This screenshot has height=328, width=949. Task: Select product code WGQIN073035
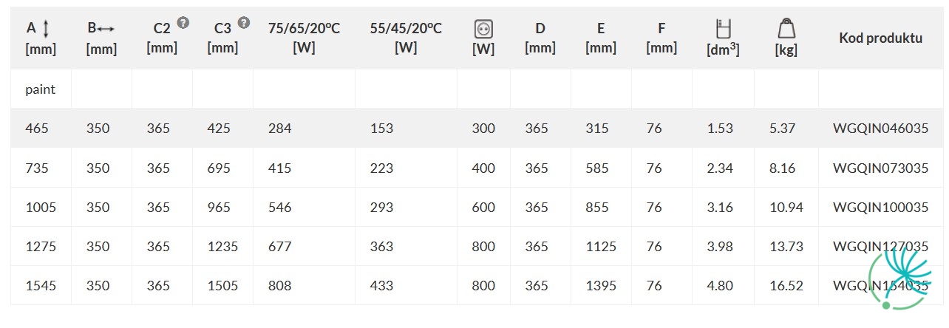click(x=880, y=168)
